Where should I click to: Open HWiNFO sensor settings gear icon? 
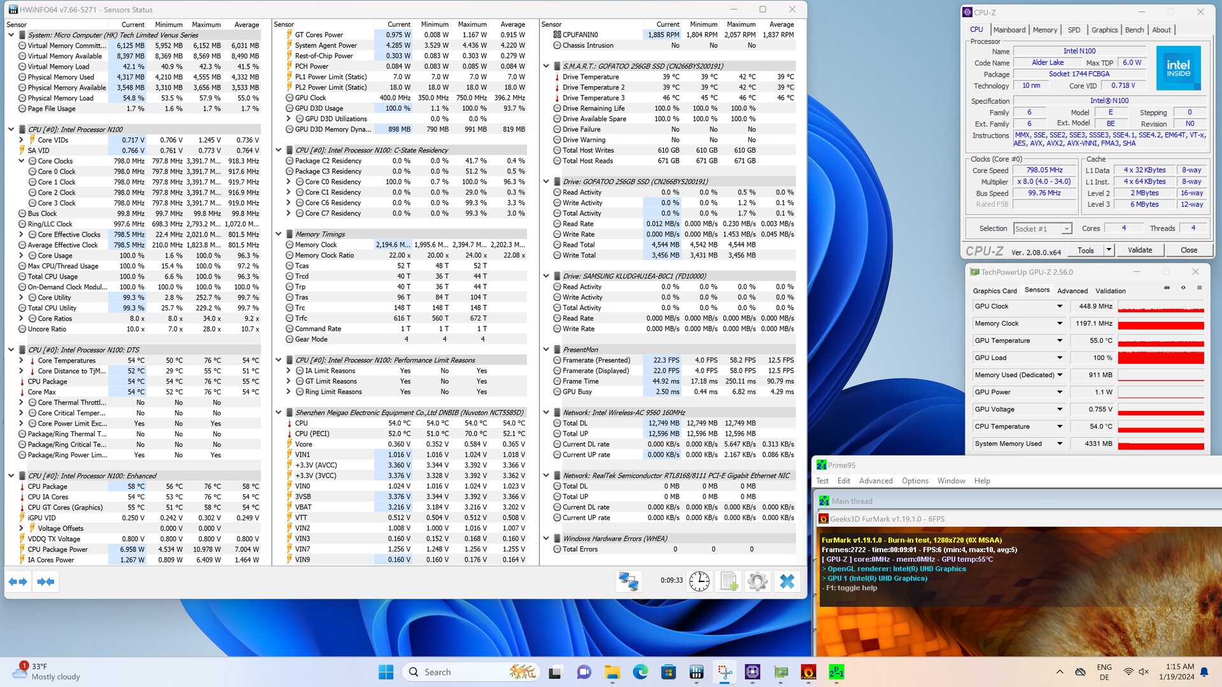(757, 581)
